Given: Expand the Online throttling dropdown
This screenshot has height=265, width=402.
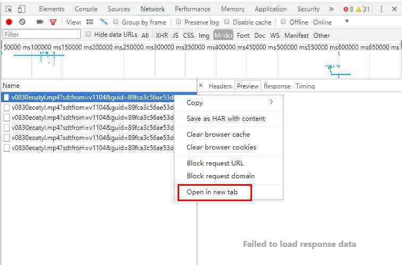Looking at the screenshot, I should [x=347, y=22].
